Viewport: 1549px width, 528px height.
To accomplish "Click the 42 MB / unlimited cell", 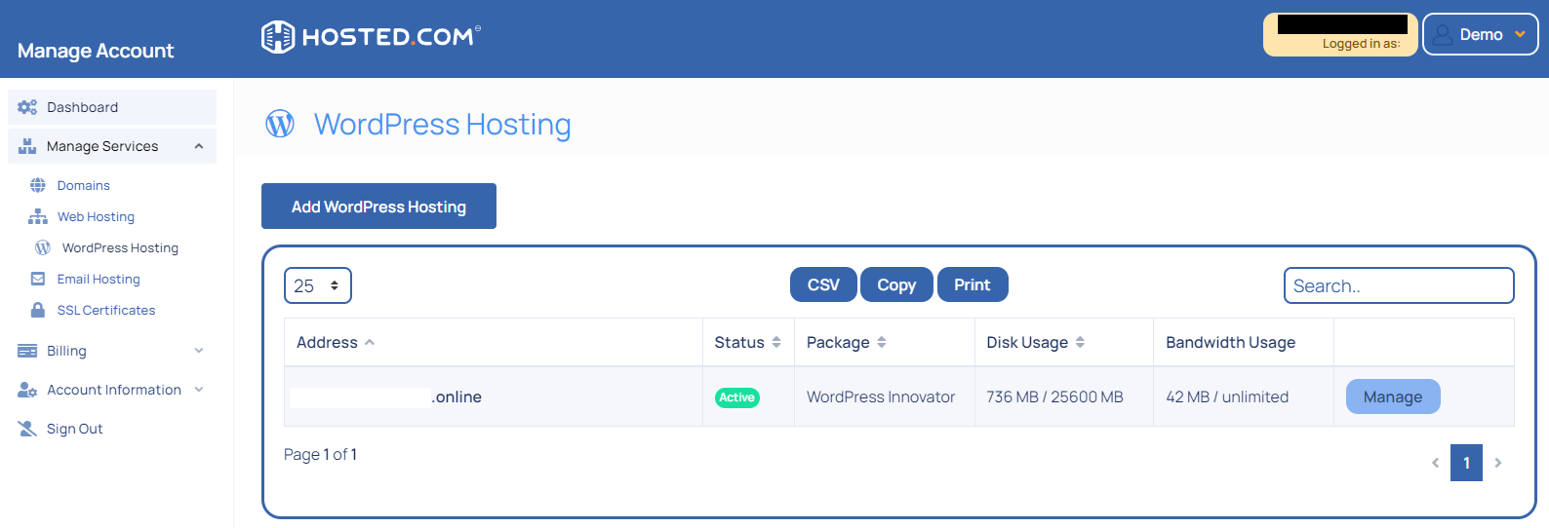I will pyautogui.click(x=1244, y=396).
